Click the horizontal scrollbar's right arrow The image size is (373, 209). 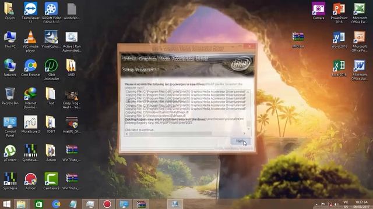click(x=244, y=134)
